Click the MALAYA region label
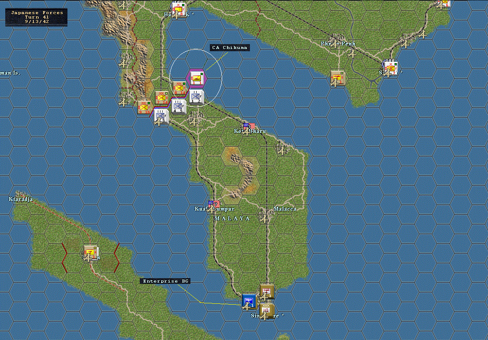 point(232,219)
